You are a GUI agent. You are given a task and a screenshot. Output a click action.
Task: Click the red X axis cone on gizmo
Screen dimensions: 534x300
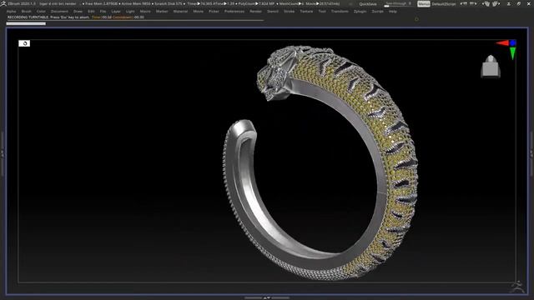tap(502, 42)
